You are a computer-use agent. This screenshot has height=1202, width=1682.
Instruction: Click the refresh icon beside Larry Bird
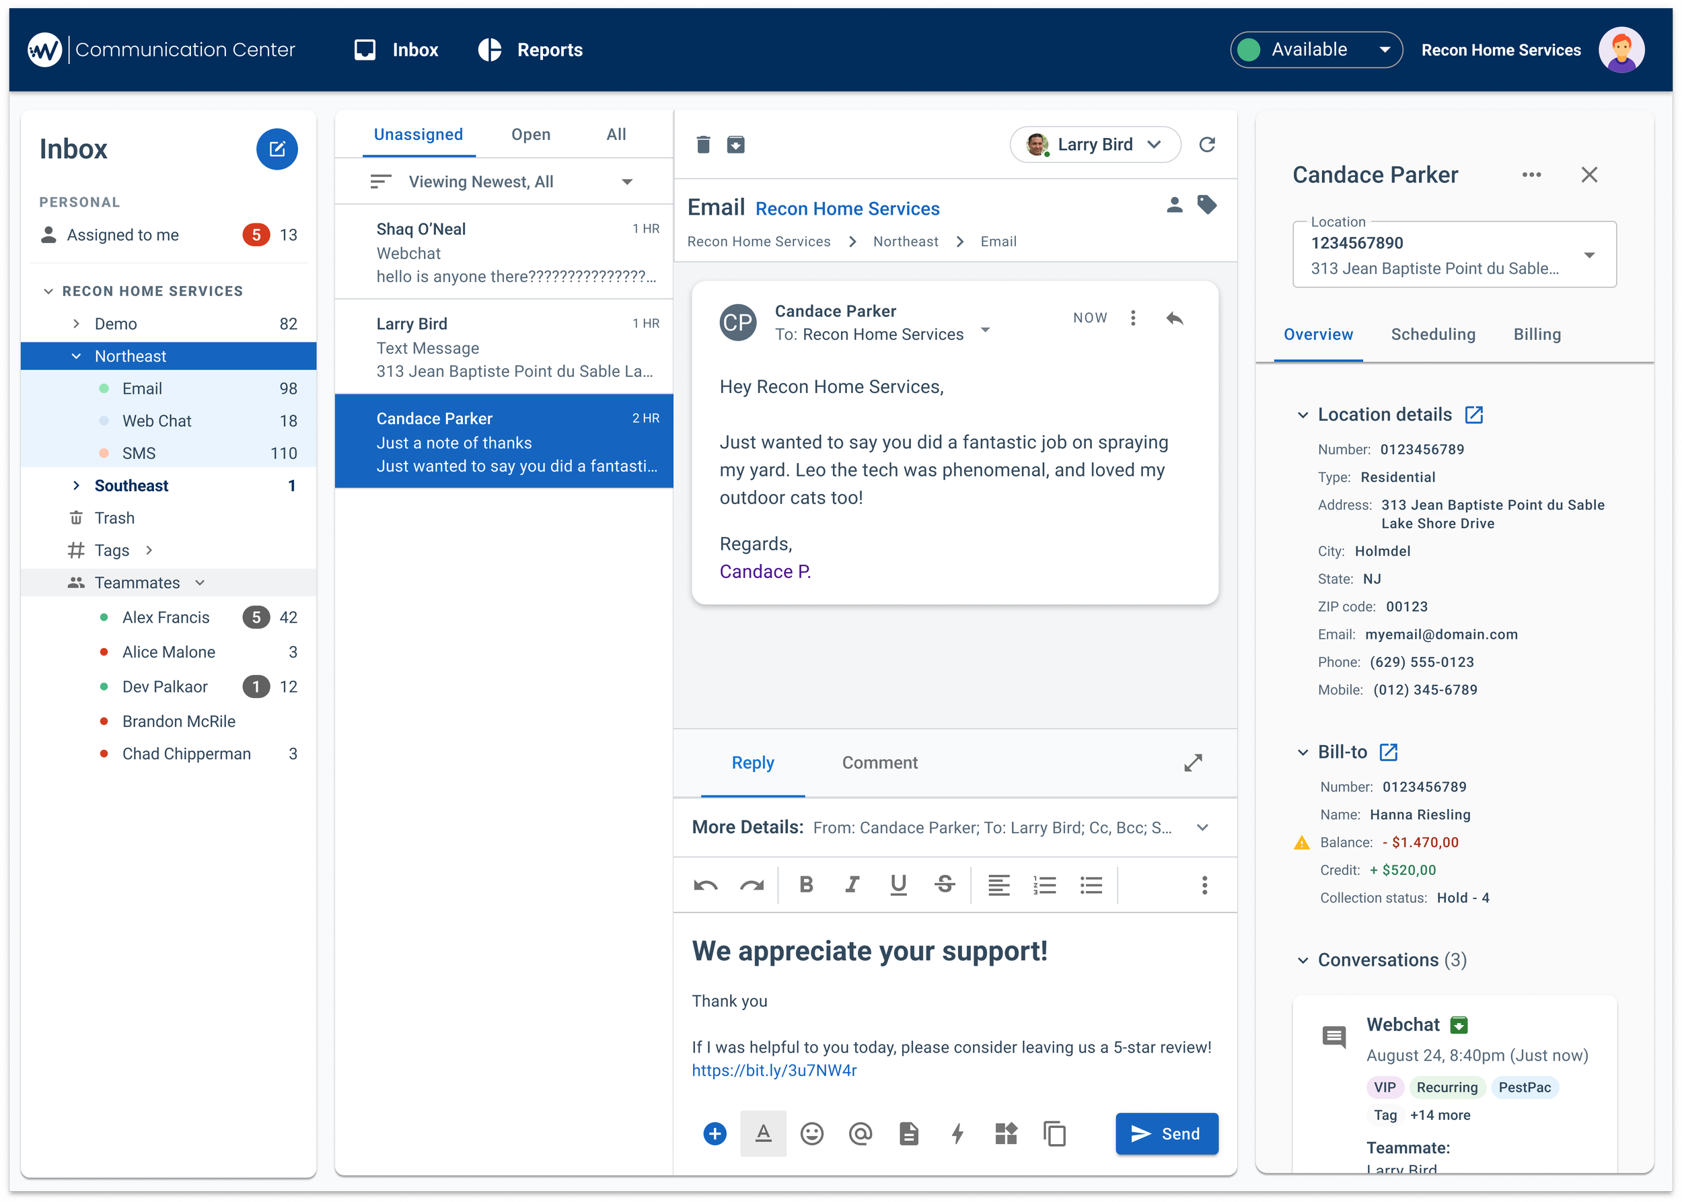[x=1207, y=144]
